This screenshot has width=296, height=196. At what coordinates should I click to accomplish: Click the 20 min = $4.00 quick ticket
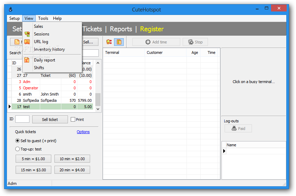click(x=72, y=170)
